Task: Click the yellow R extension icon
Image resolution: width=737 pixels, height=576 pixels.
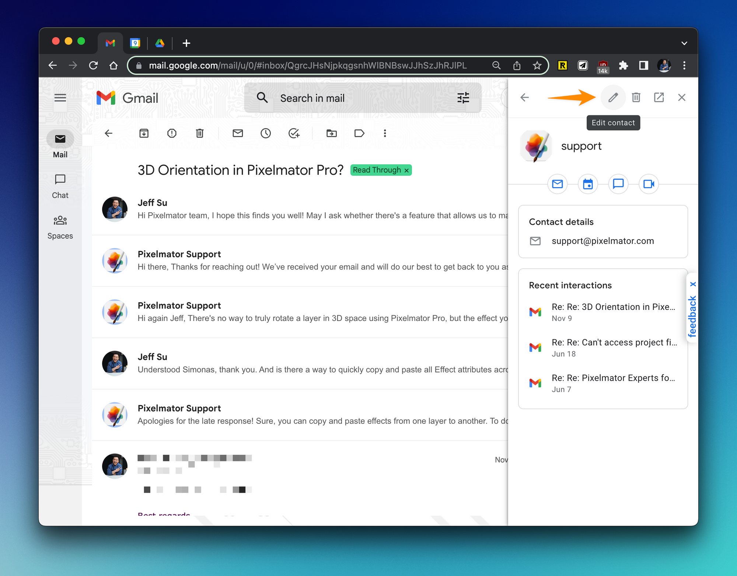Action: (562, 66)
